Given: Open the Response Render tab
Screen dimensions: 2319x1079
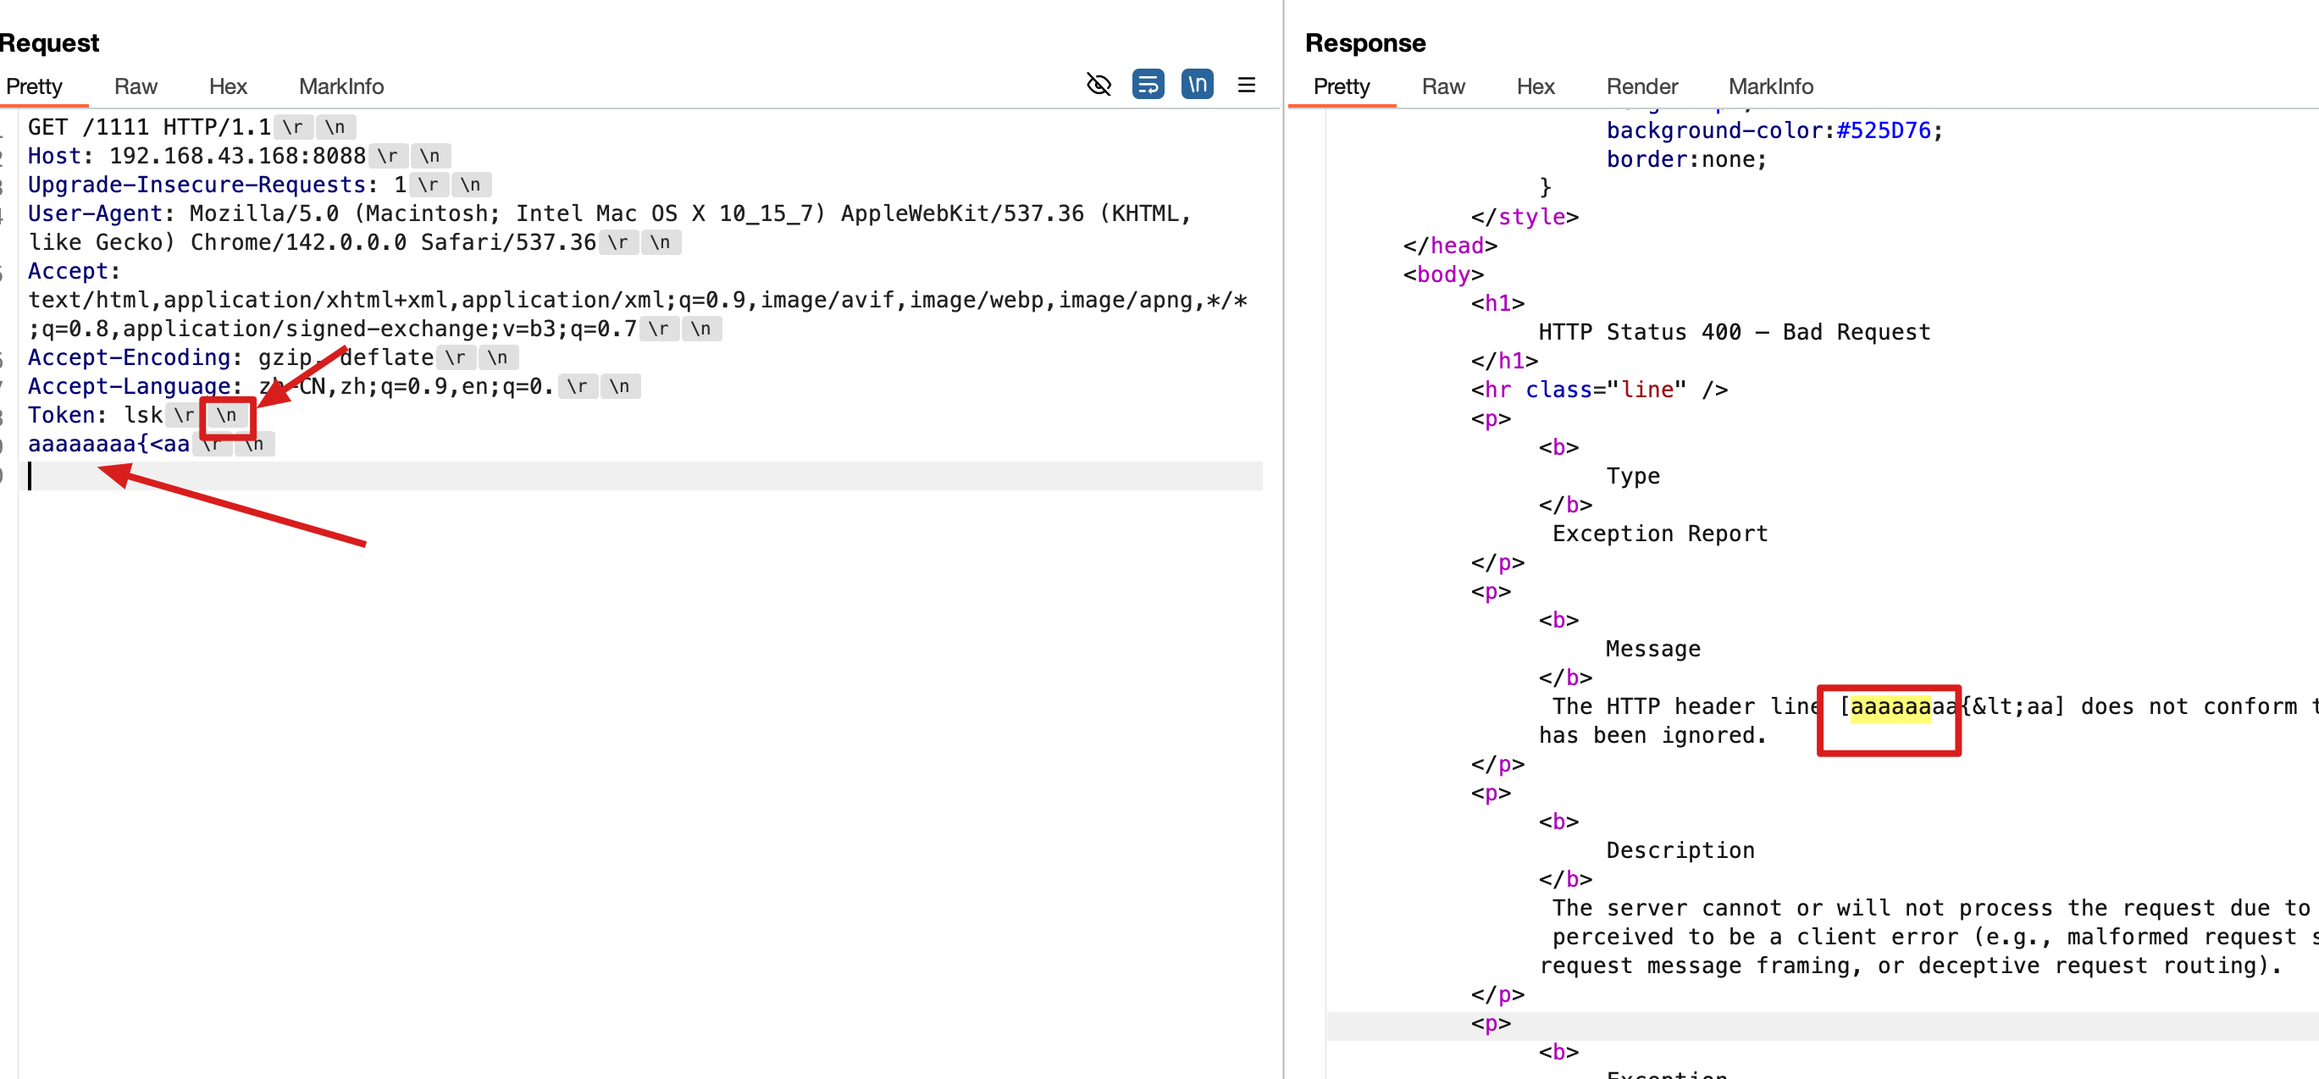Looking at the screenshot, I should pos(1641,86).
